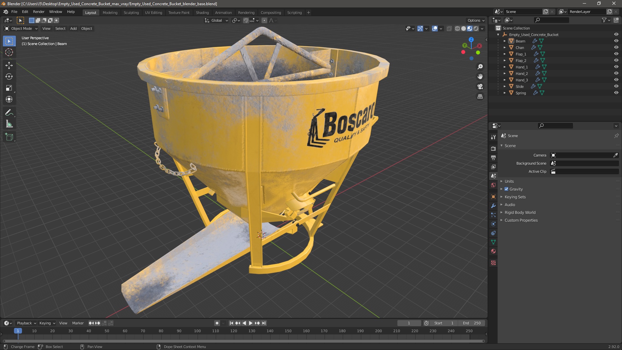Hide the Empty_Used_Concrete_Bucket collection
This screenshot has height=350, width=622.
click(x=616, y=34)
